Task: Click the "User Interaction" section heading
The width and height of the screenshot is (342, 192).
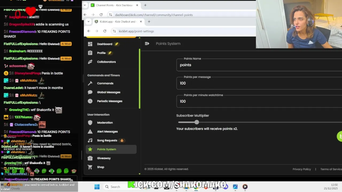Action: [98, 114]
